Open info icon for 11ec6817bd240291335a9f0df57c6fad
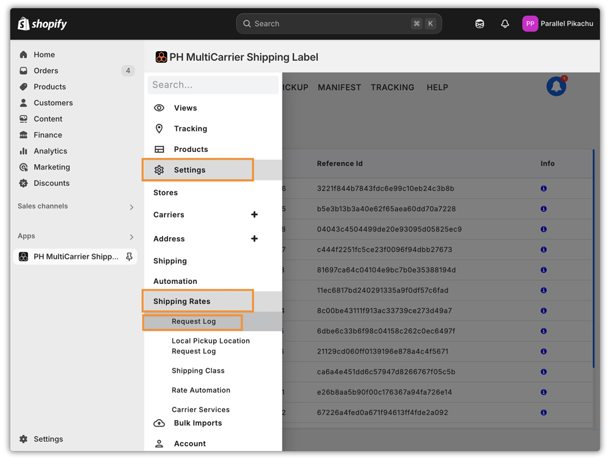609x459 pixels. point(544,291)
